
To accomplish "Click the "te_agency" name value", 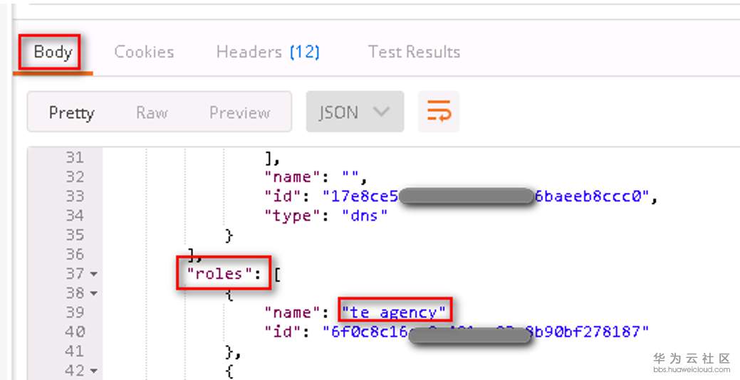I will (394, 312).
